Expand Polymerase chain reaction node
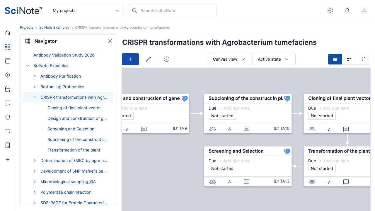This screenshot has height=211, width=375. pos(35,192)
